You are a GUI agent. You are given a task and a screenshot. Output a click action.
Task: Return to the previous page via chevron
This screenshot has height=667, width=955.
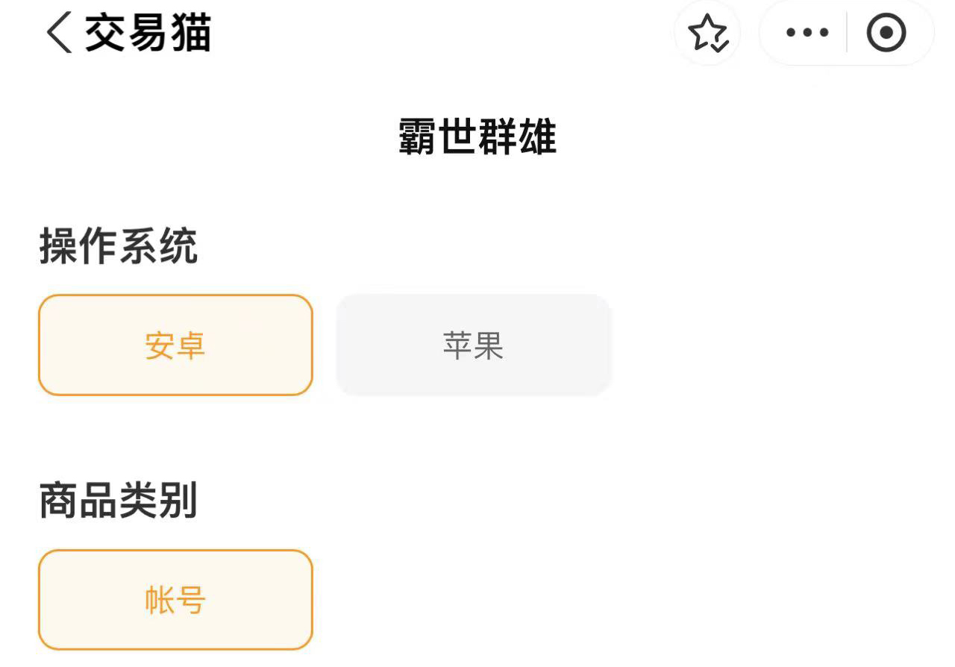[60, 34]
